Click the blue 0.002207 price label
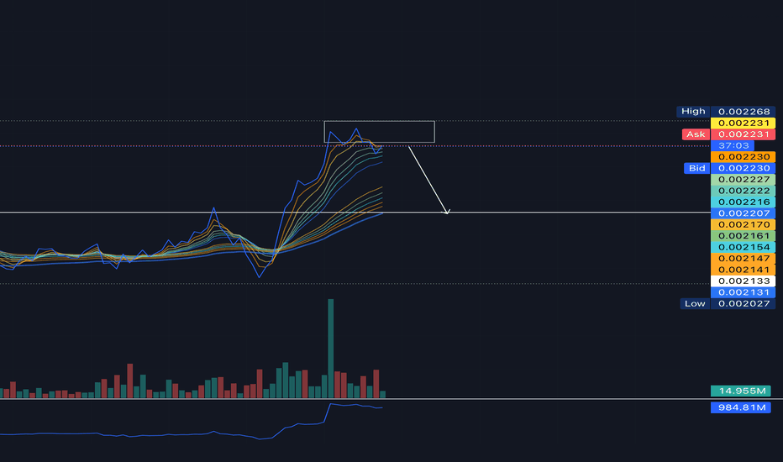 tap(743, 213)
